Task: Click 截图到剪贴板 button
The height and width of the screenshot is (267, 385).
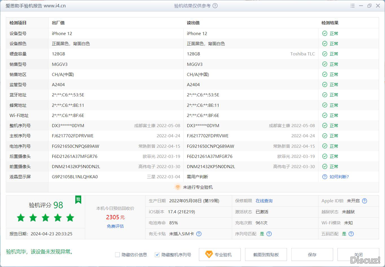Action: pyautogui.click(x=266, y=255)
